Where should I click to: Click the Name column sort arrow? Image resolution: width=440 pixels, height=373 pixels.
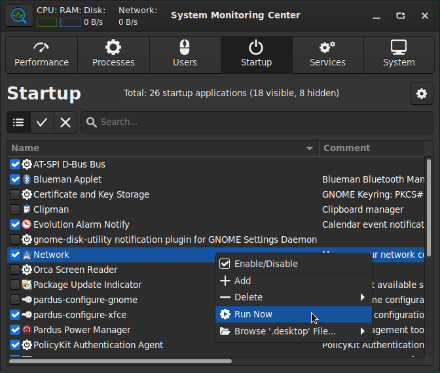310,149
